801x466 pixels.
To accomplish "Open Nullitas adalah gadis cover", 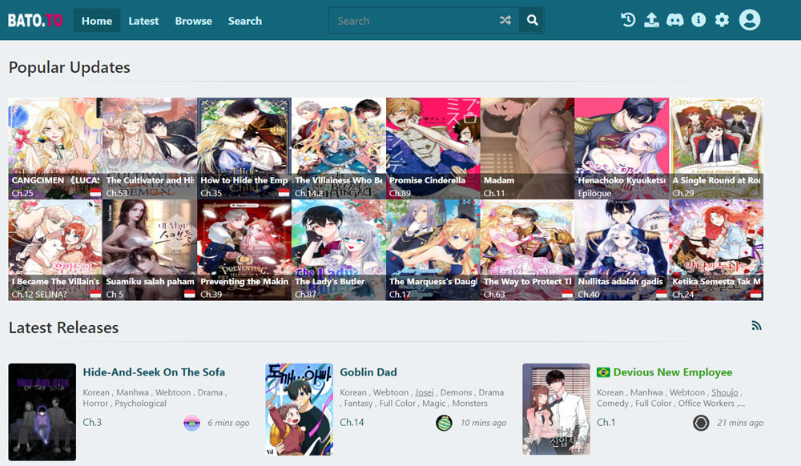I will pos(622,250).
